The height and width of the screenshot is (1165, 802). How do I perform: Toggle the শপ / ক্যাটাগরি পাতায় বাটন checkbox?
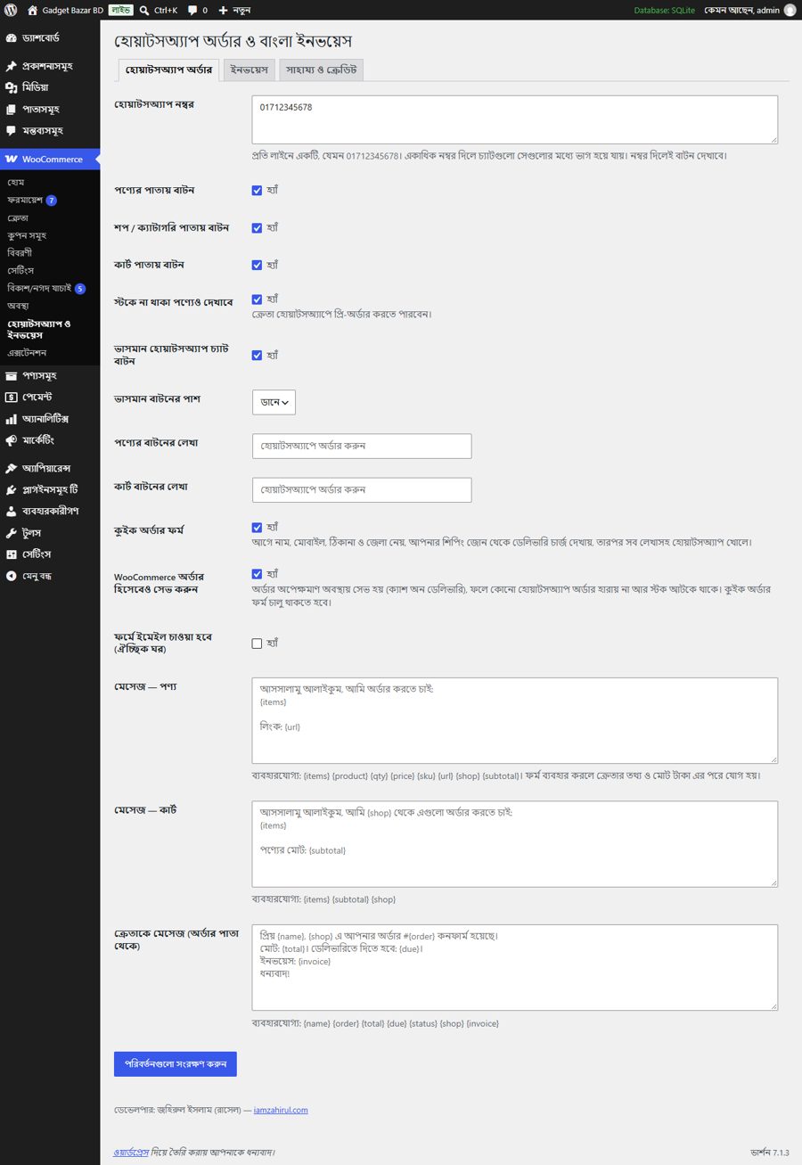(257, 227)
